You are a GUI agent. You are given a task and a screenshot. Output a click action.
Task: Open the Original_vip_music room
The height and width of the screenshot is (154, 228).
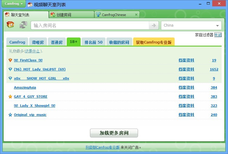pyautogui.click(x=30, y=115)
